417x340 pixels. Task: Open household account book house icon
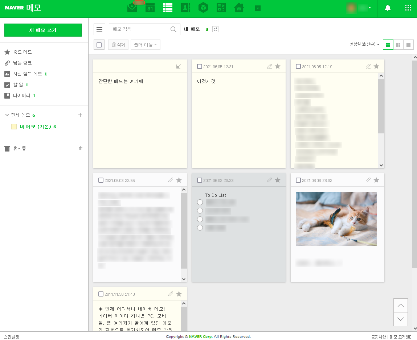click(x=239, y=8)
